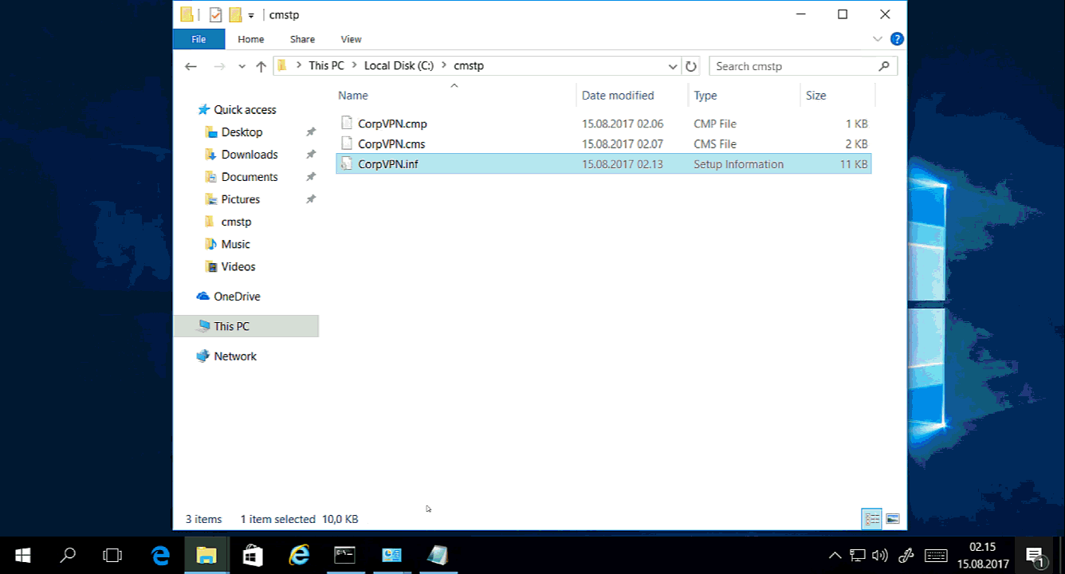Open Command Prompt from the taskbar
Screen dimensions: 1065x574
(x=344, y=555)
